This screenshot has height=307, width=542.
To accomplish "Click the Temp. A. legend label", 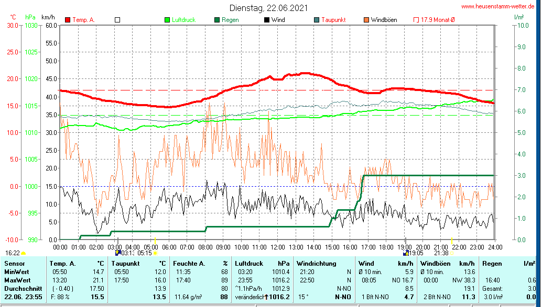I will coord(84,20).
